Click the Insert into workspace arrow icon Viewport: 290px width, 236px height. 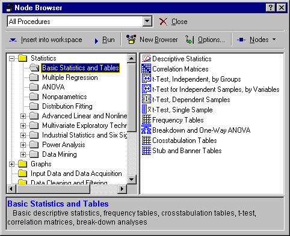tap(13, 40)
